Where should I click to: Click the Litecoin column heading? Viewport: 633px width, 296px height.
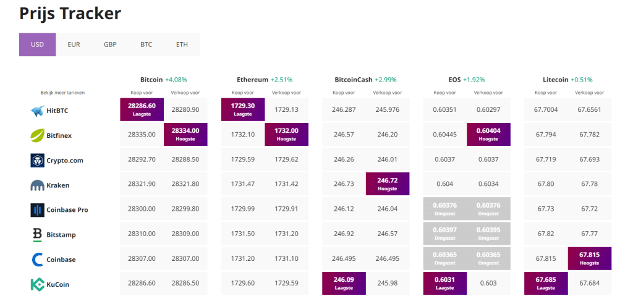point(556,80)
